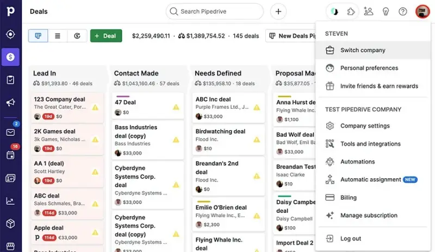Click the invite users icon
Screen dimensions: 435x252
pos(369,11)
